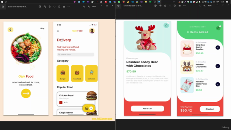231x130 pixels.
Task: Share the image from left Photos window
Action: [64, 6]
